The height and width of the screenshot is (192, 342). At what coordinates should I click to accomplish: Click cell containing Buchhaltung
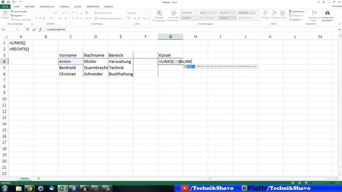[x=121, y=74]
